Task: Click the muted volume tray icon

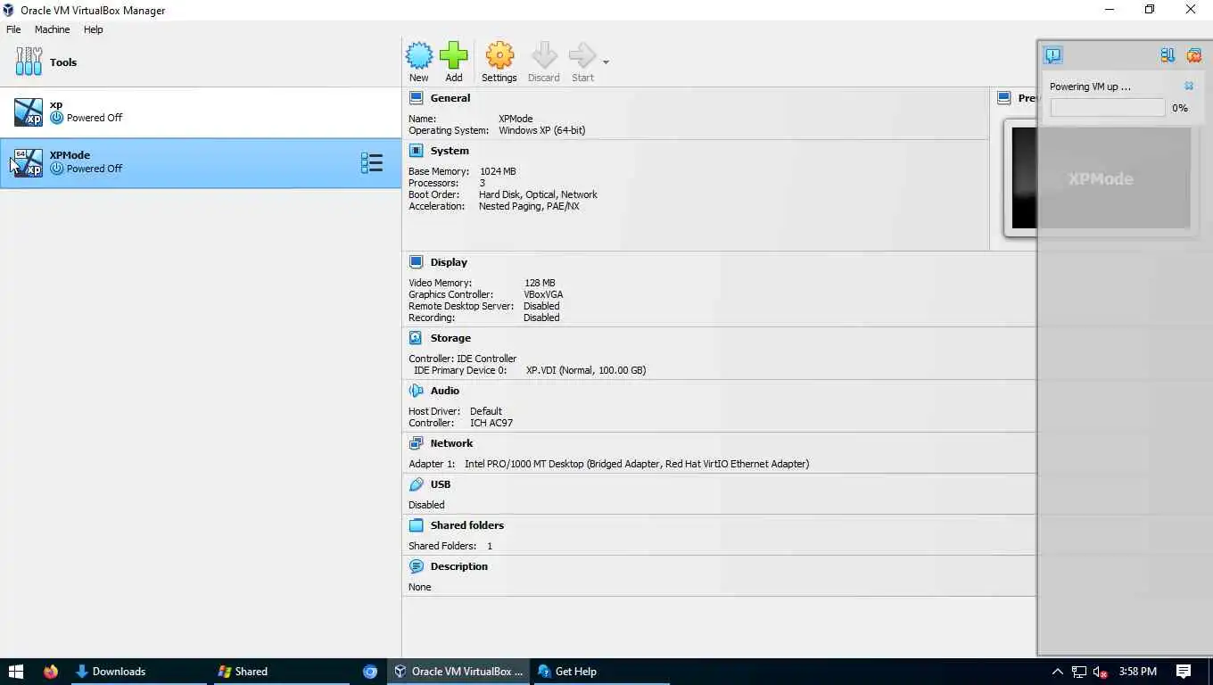Action: point(1101,672)
